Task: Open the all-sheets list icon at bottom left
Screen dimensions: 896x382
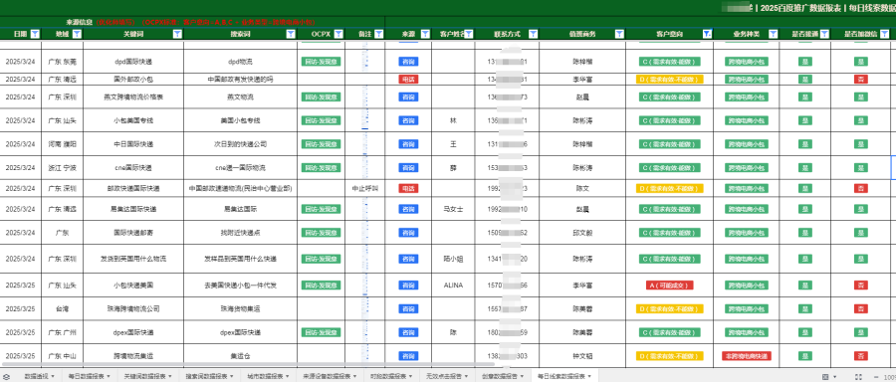Action: (x=6, y=377)
